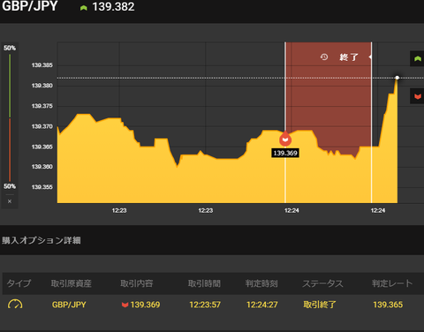Click the speedometer type icon in trade row
Screen dimensions: 424x332
(15, 305)
